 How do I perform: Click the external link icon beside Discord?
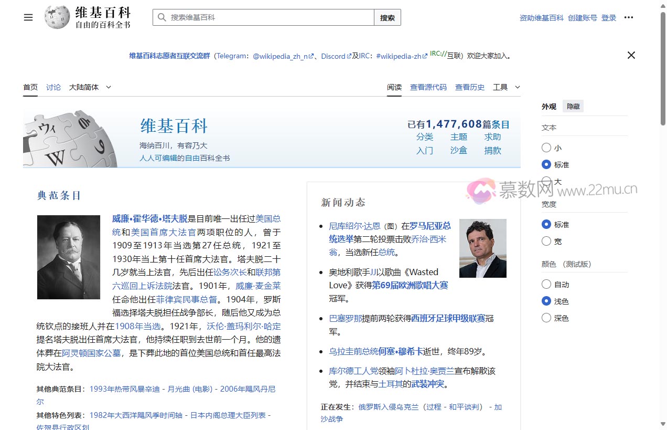click(x=349, y=56)
